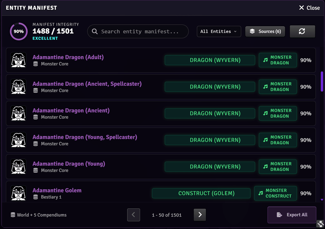Click the Sources stack layers icon
This screenshot has width=325, height=229.
[252, 31]
